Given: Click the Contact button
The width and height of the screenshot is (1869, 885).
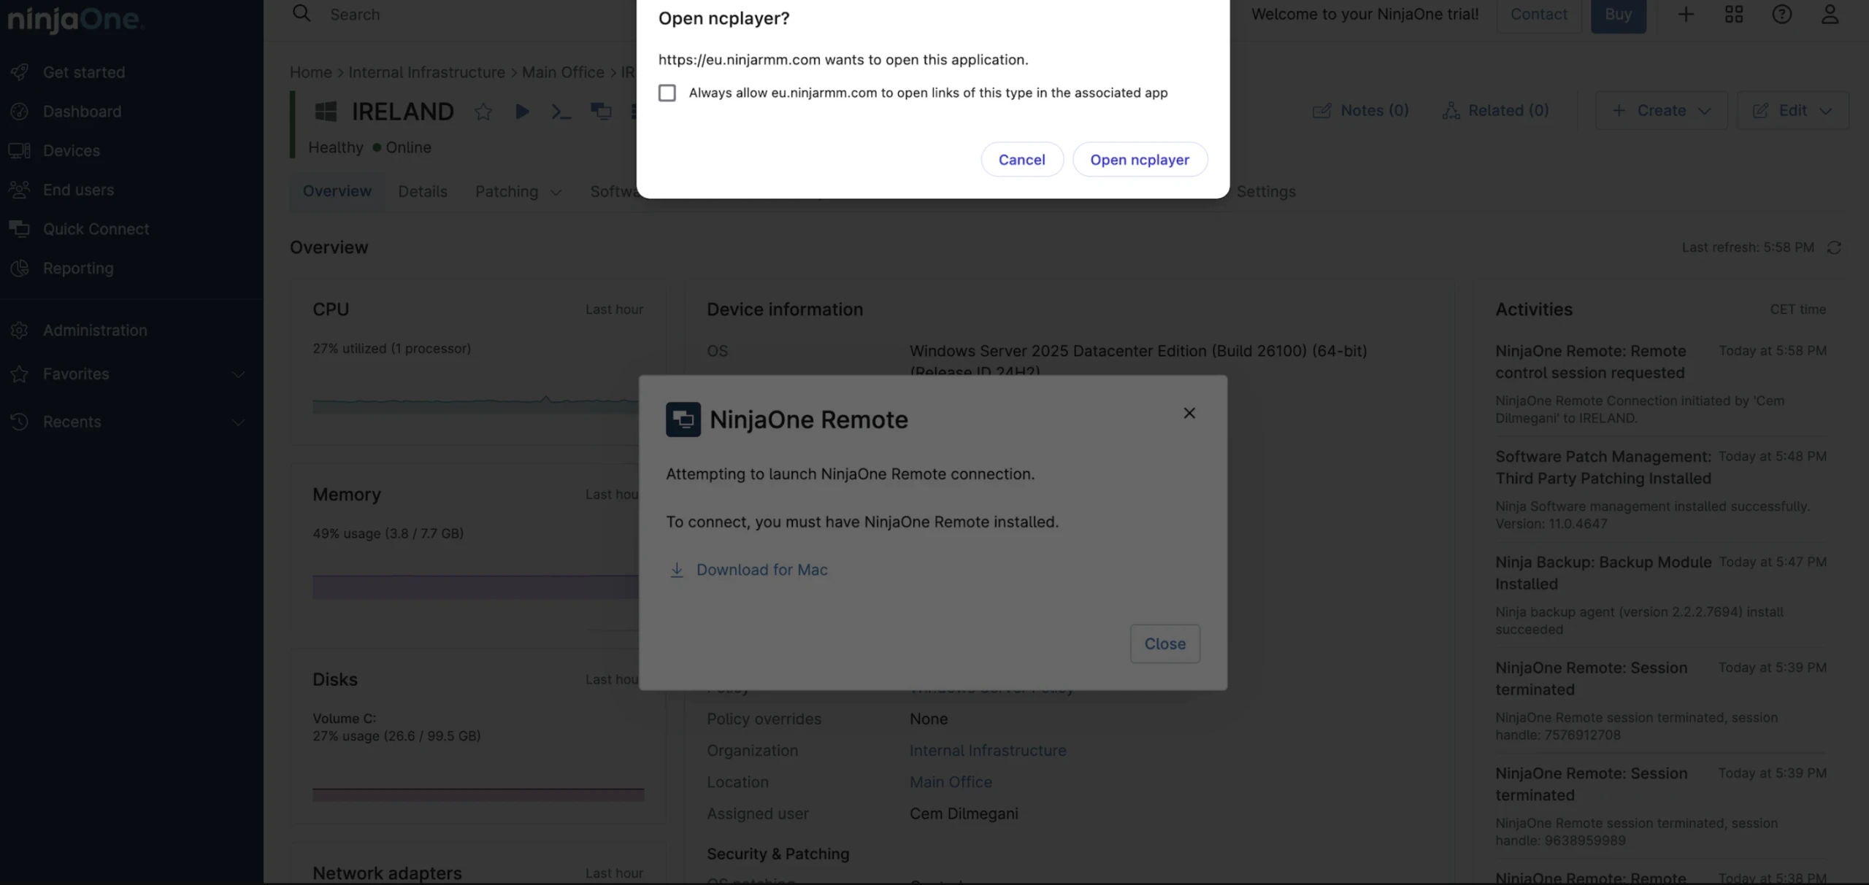Looking at the screenshot, I should point(1539,15).
